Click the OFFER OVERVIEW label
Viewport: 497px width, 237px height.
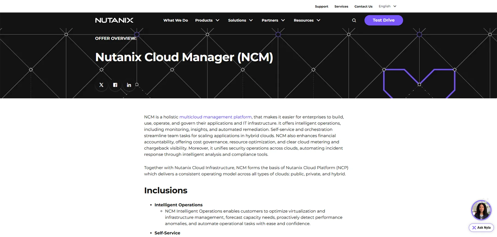point(116,38)
